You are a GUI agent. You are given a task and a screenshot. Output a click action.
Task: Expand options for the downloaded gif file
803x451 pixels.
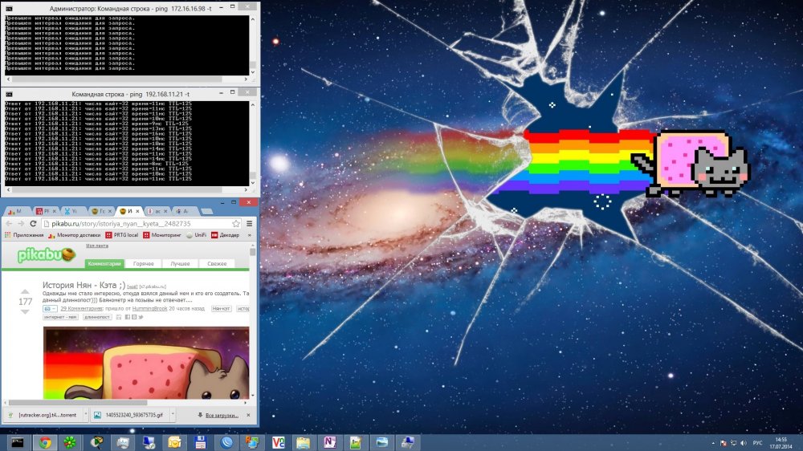tap(173, 415)
